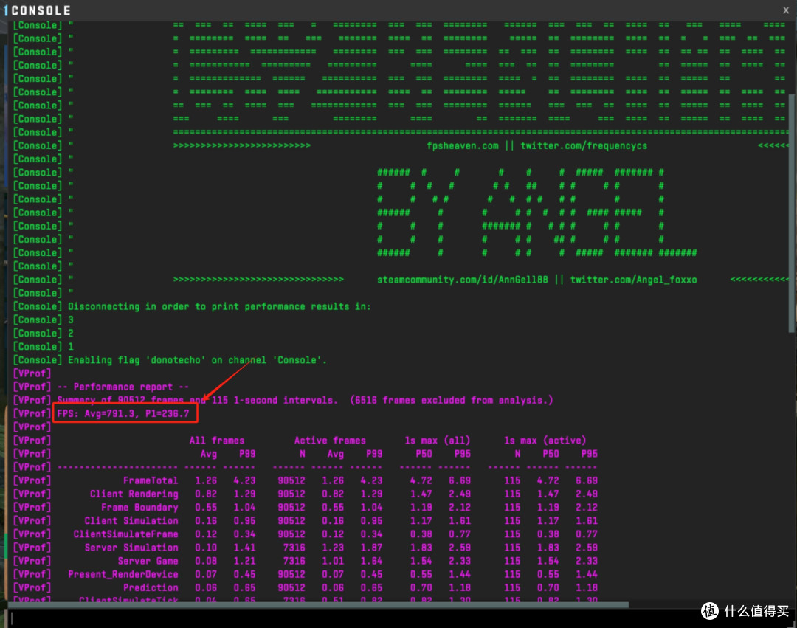Click the countdown line '[Console] 2'
Viewport: 797px width, 628px height.
point(44,334)
